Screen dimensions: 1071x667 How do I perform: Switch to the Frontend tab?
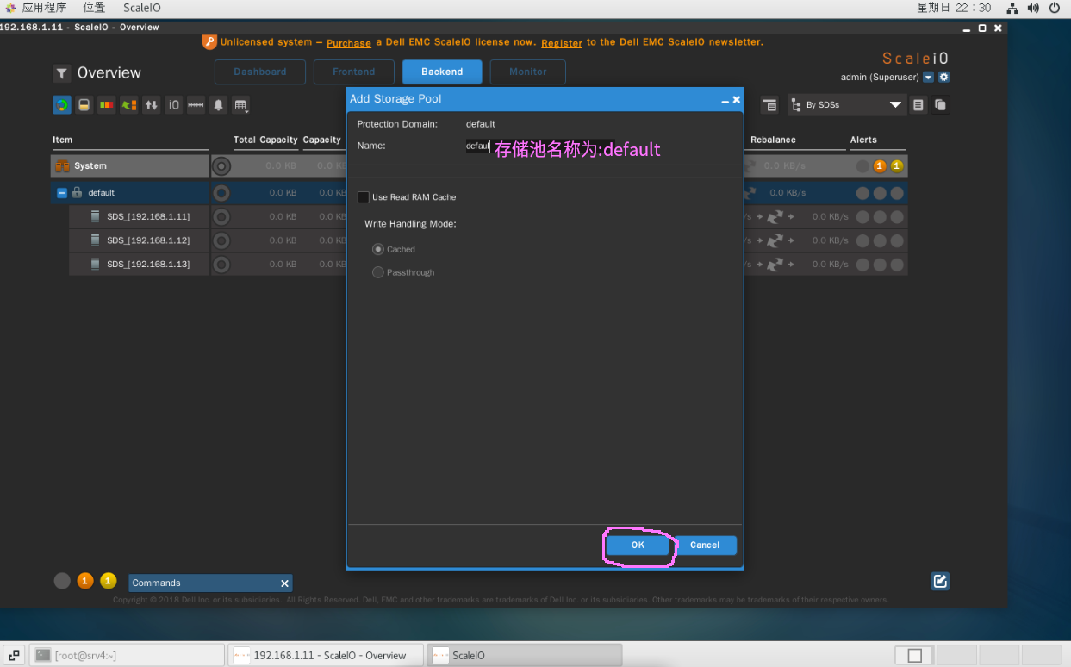(x=354, y=72)
